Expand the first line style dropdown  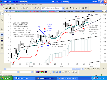18,72
